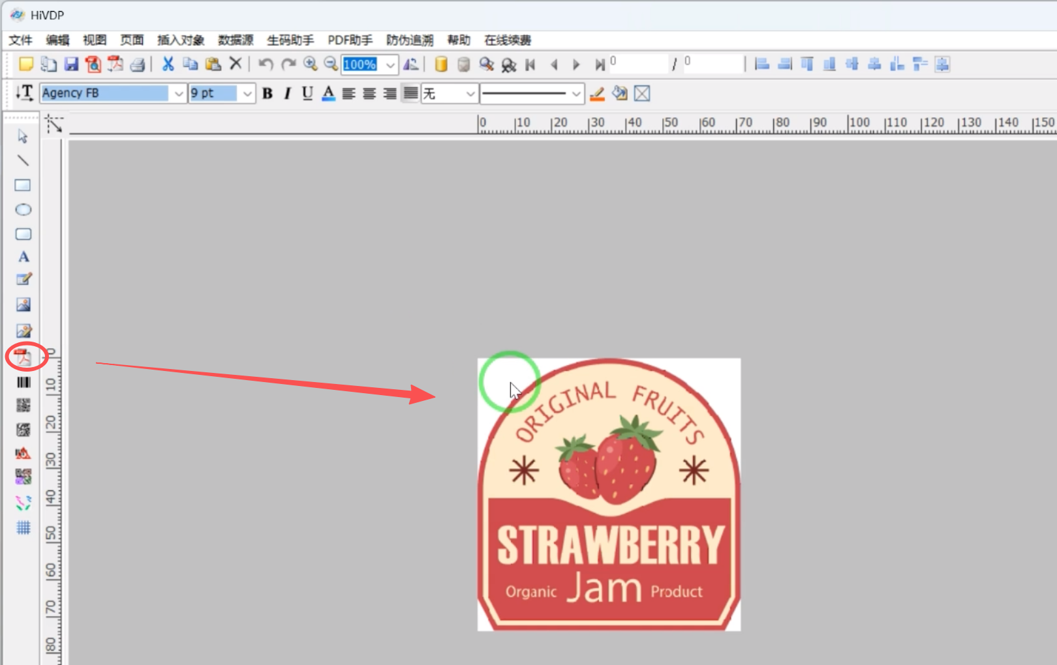This screenshot has height=665, width=1057.
Task: Click the no-fill crossed box icon
Action: [642, 94]
